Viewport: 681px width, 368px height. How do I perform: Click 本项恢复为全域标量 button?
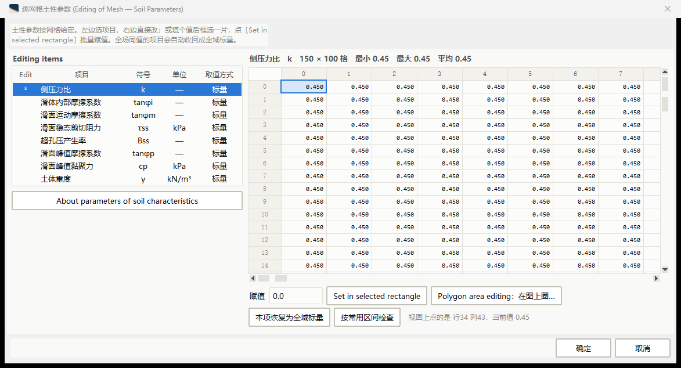point(289,317)
